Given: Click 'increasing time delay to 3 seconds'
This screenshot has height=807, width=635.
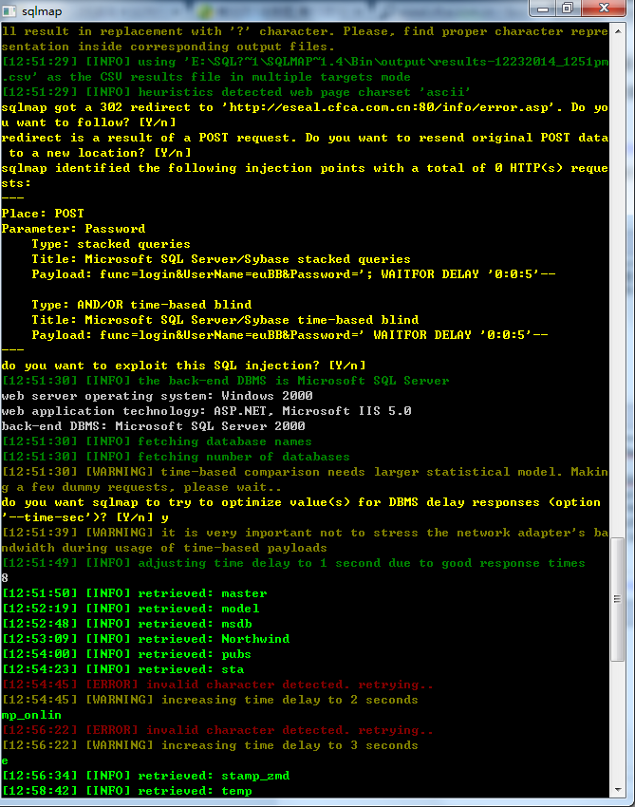Looking at the screenshot, I should [x=289, y=745].
